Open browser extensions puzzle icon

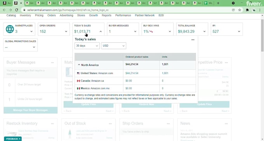pyautogui.click(x=247, y=10)
